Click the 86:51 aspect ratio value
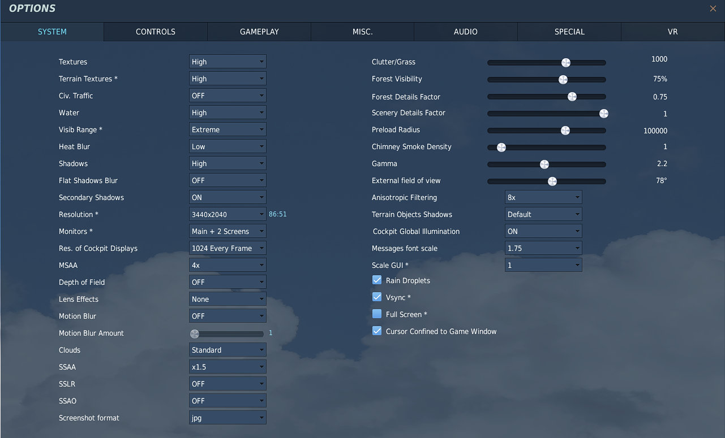This screenshot has height=438, width=725. coord(277,214)
